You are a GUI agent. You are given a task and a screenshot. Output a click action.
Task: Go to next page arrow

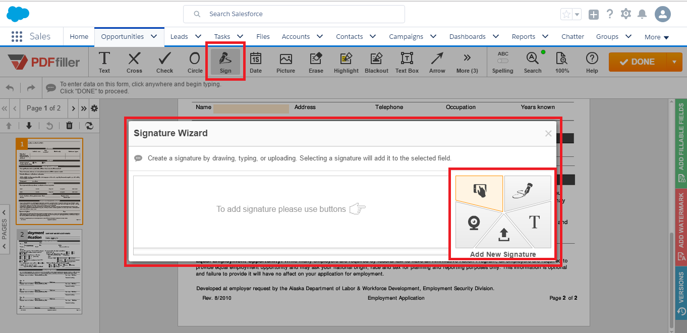[74, 108]
